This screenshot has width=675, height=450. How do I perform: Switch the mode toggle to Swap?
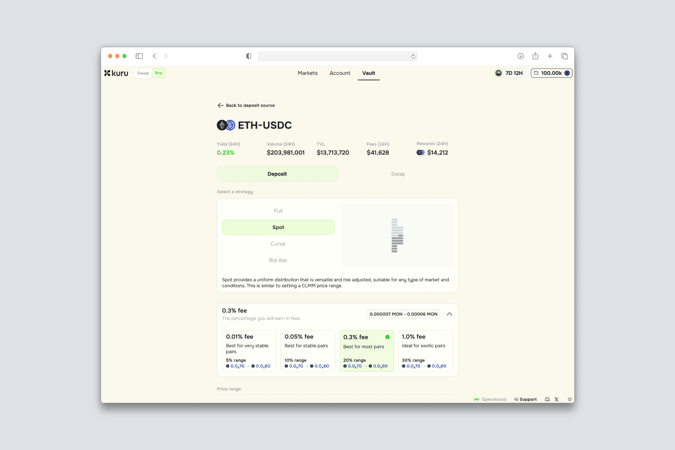[143, 73]
